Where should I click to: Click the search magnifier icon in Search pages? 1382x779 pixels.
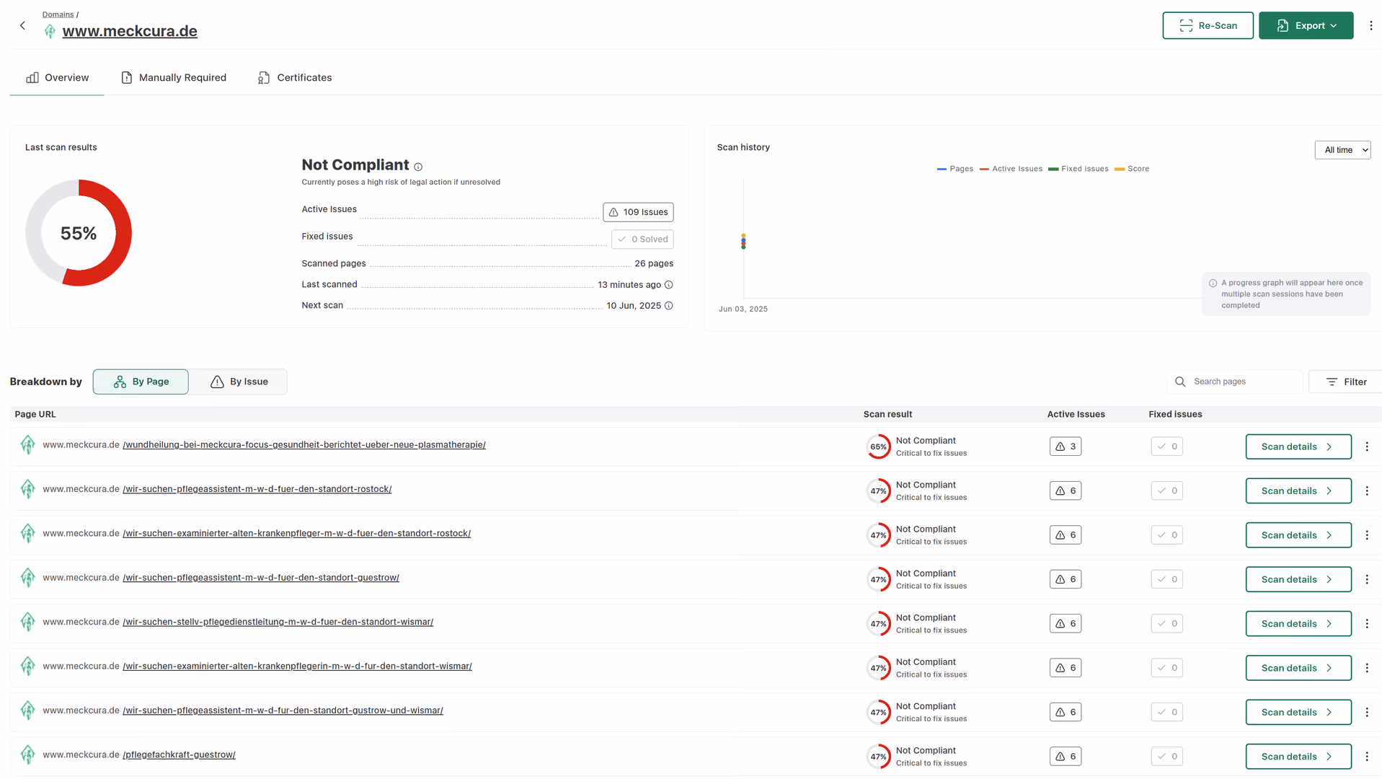point(1180,381)
